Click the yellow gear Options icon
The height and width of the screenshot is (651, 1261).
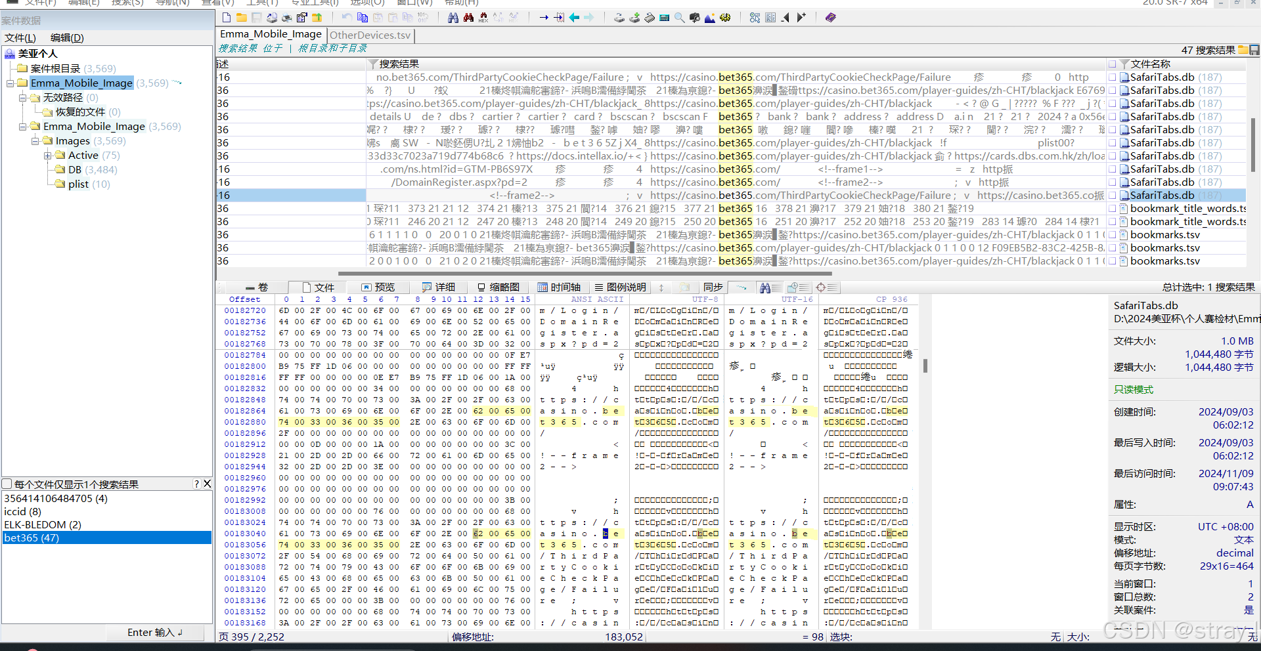click(725, 18)
